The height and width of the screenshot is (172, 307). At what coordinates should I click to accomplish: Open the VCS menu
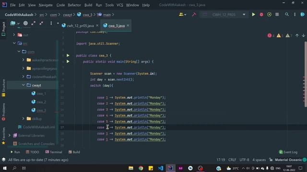point(119,5)
